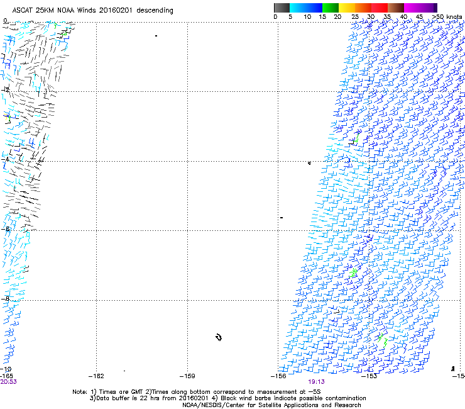Click the '-156' longitude axis label
The height and width of the screenshot is (409, 465).
(278, 376)
